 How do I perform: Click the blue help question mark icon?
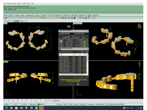(86, 18)
